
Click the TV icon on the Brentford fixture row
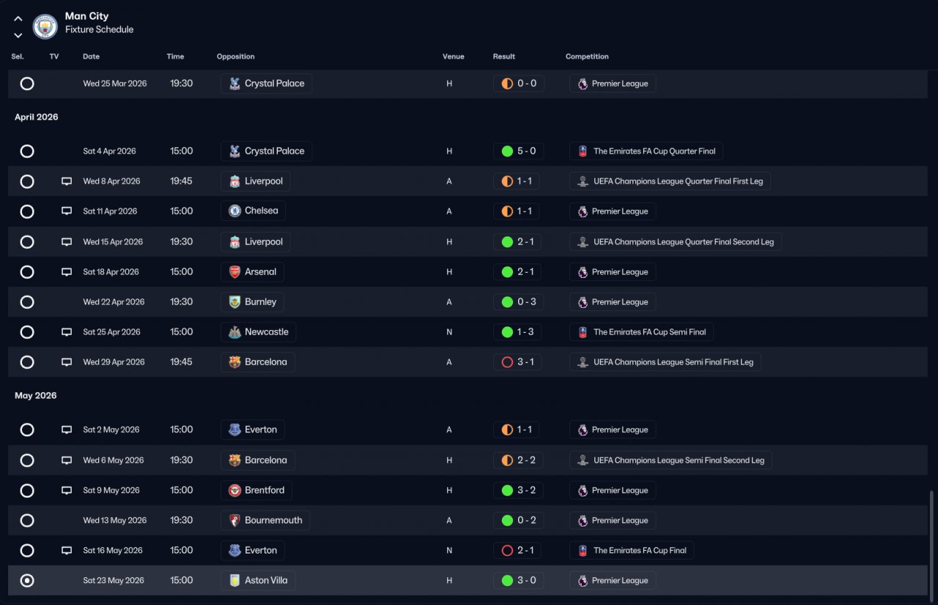tap(67, 491)
